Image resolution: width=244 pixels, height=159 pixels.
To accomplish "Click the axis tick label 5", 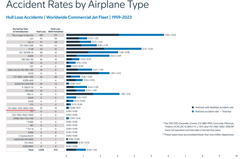I will click(x=151, y=156).
